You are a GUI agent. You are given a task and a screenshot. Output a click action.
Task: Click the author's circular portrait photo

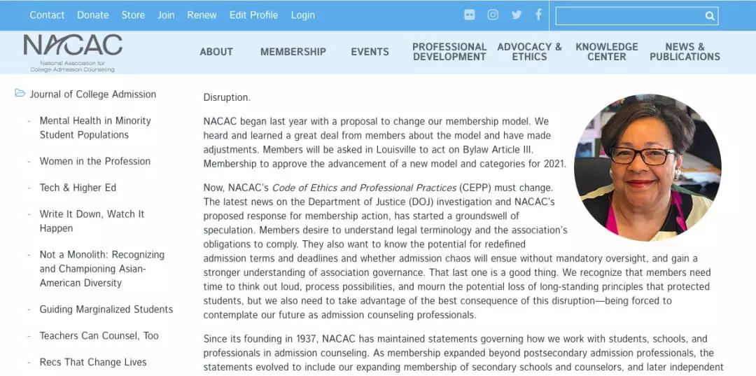(647, 167)
